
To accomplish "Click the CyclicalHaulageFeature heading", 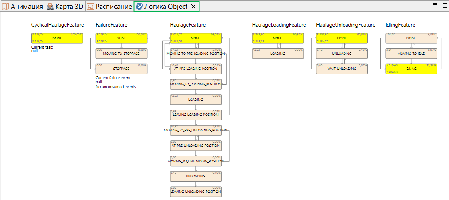I will (x=58, y=25).
